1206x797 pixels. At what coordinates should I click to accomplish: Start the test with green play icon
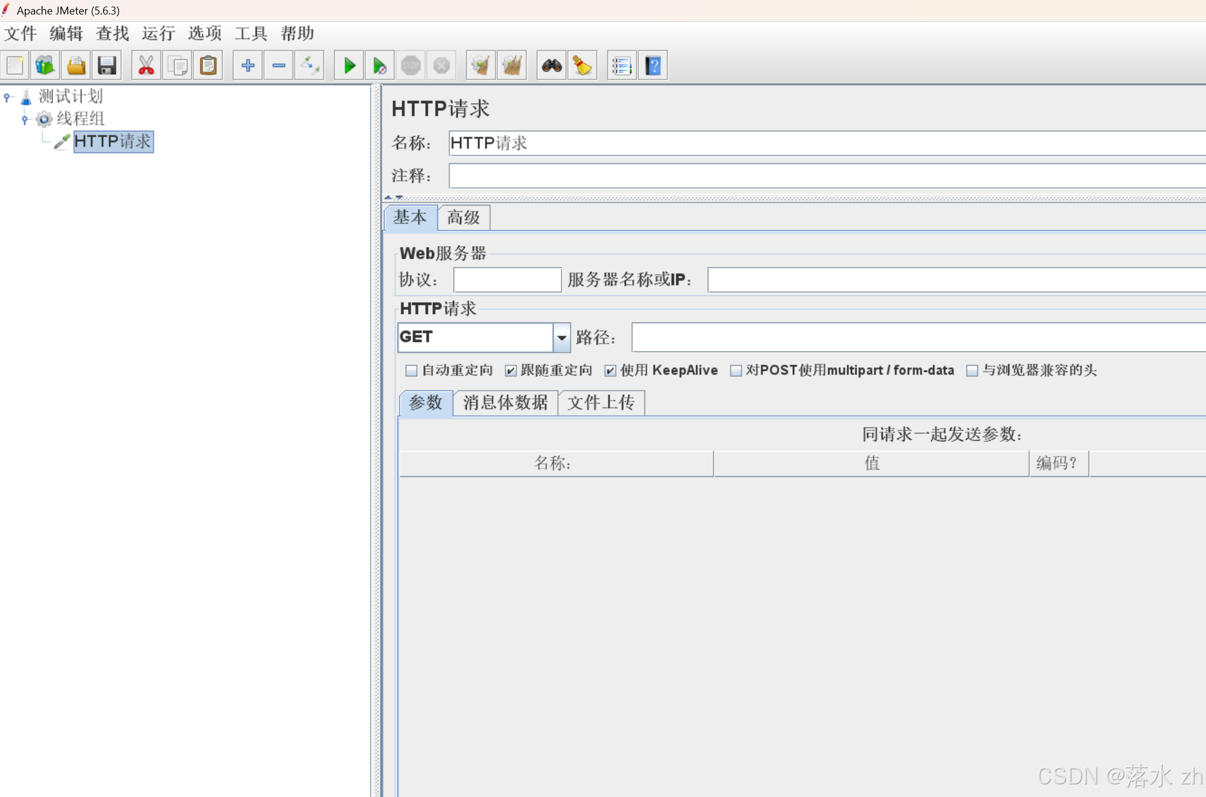point(349,65)
